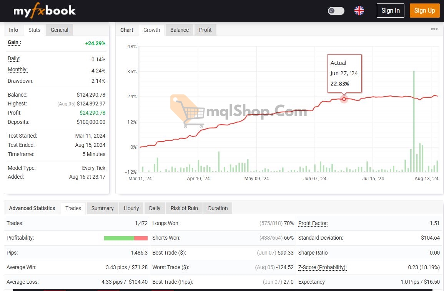Open the Duration tab
This screenshot has height=291, width=444.
pos(218,208)
